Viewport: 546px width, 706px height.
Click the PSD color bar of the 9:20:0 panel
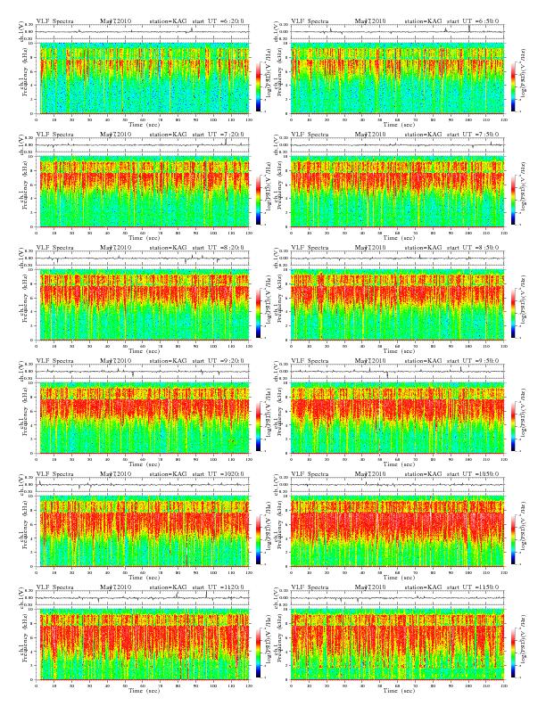point(258,426)
